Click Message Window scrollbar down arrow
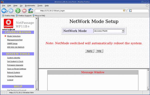 pos(148,89)
